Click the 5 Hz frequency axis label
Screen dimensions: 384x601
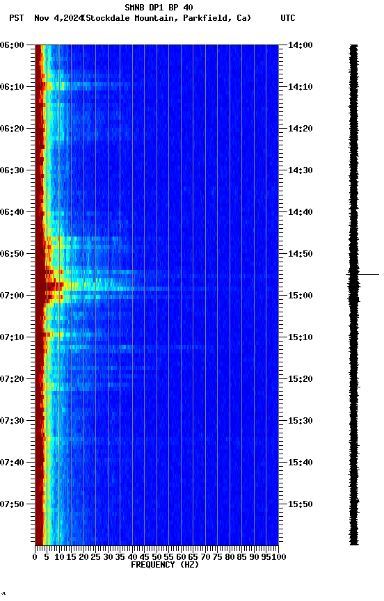47,557
